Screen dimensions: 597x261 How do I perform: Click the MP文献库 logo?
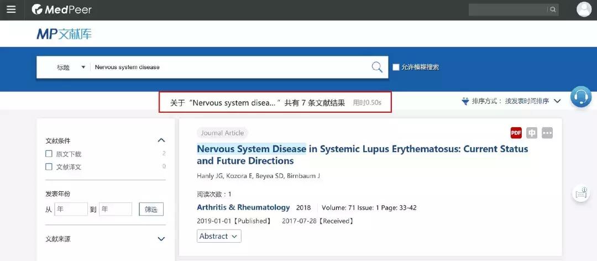(64, 34)
